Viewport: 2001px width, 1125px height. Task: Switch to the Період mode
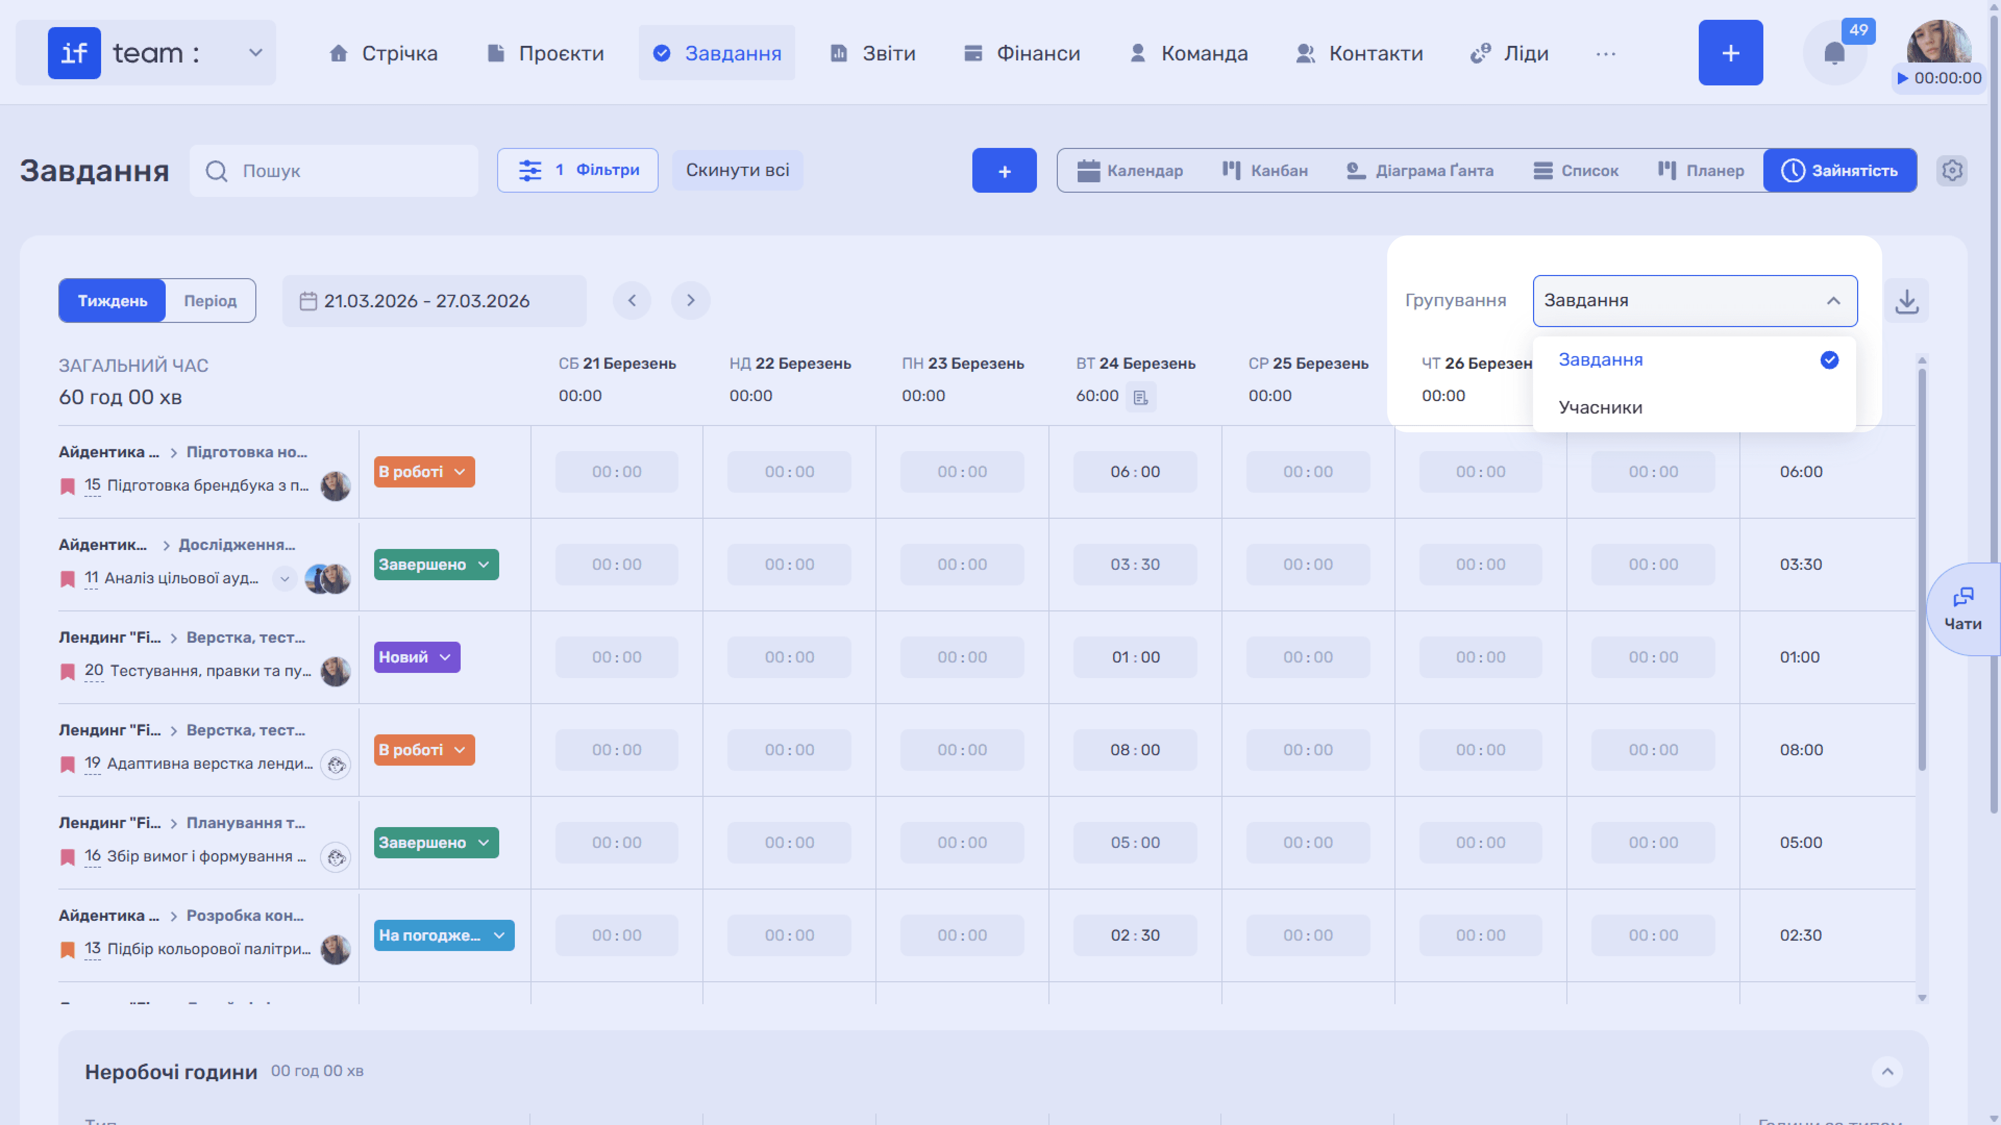211,301
